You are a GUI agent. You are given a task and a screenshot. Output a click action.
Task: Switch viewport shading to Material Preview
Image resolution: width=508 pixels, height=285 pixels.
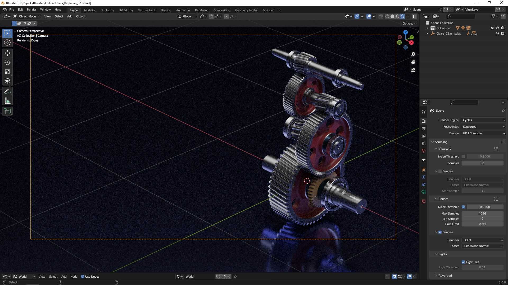397,16
